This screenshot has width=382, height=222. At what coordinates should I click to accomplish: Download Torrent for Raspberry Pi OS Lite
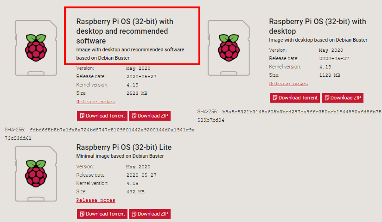[102, 214]
